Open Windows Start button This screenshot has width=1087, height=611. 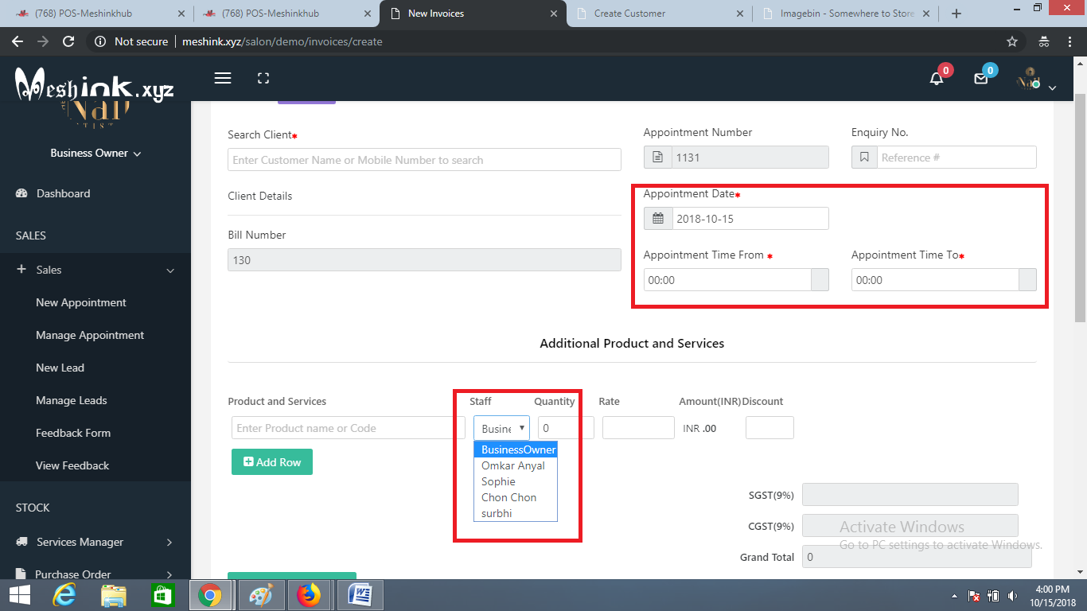pyautogui.click(x=19, y=595)
